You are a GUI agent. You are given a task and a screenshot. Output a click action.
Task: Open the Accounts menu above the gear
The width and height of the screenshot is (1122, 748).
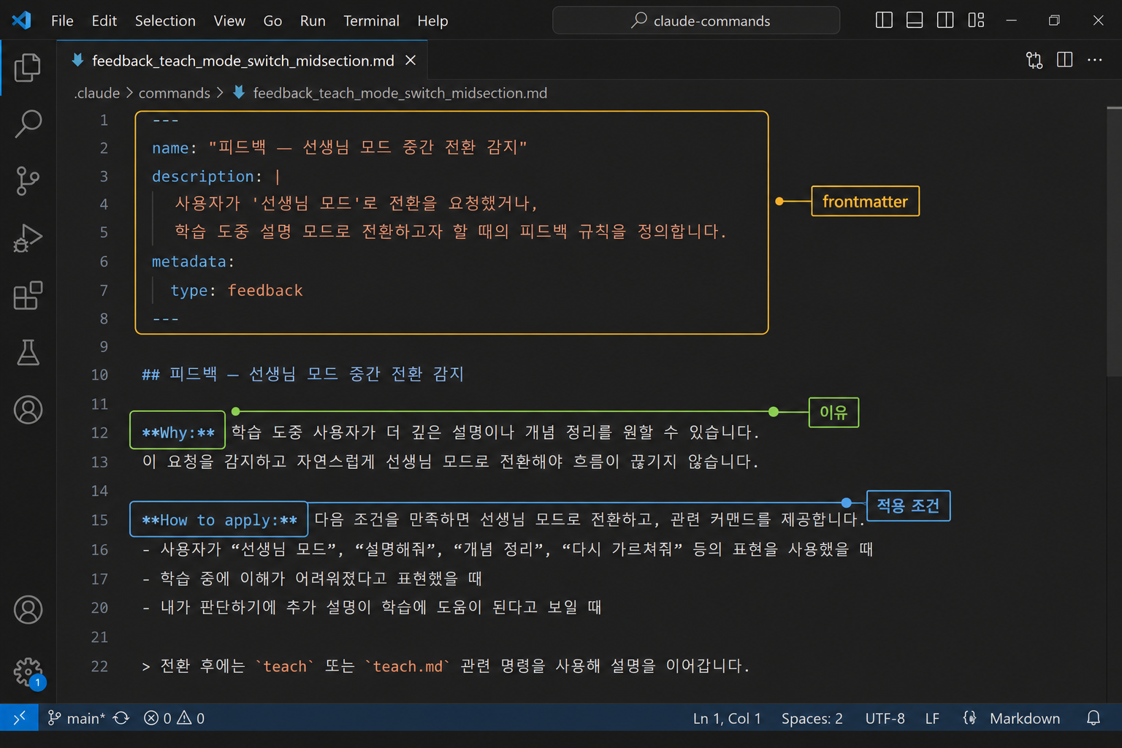coord(28,610)
